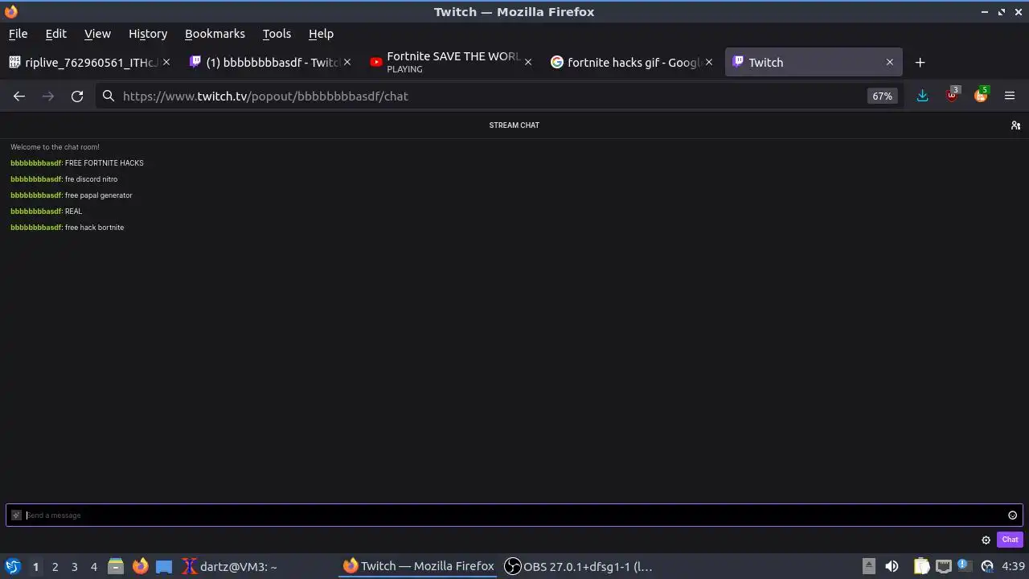
Task: Click the forward navigation arrow
Action: 48,96
